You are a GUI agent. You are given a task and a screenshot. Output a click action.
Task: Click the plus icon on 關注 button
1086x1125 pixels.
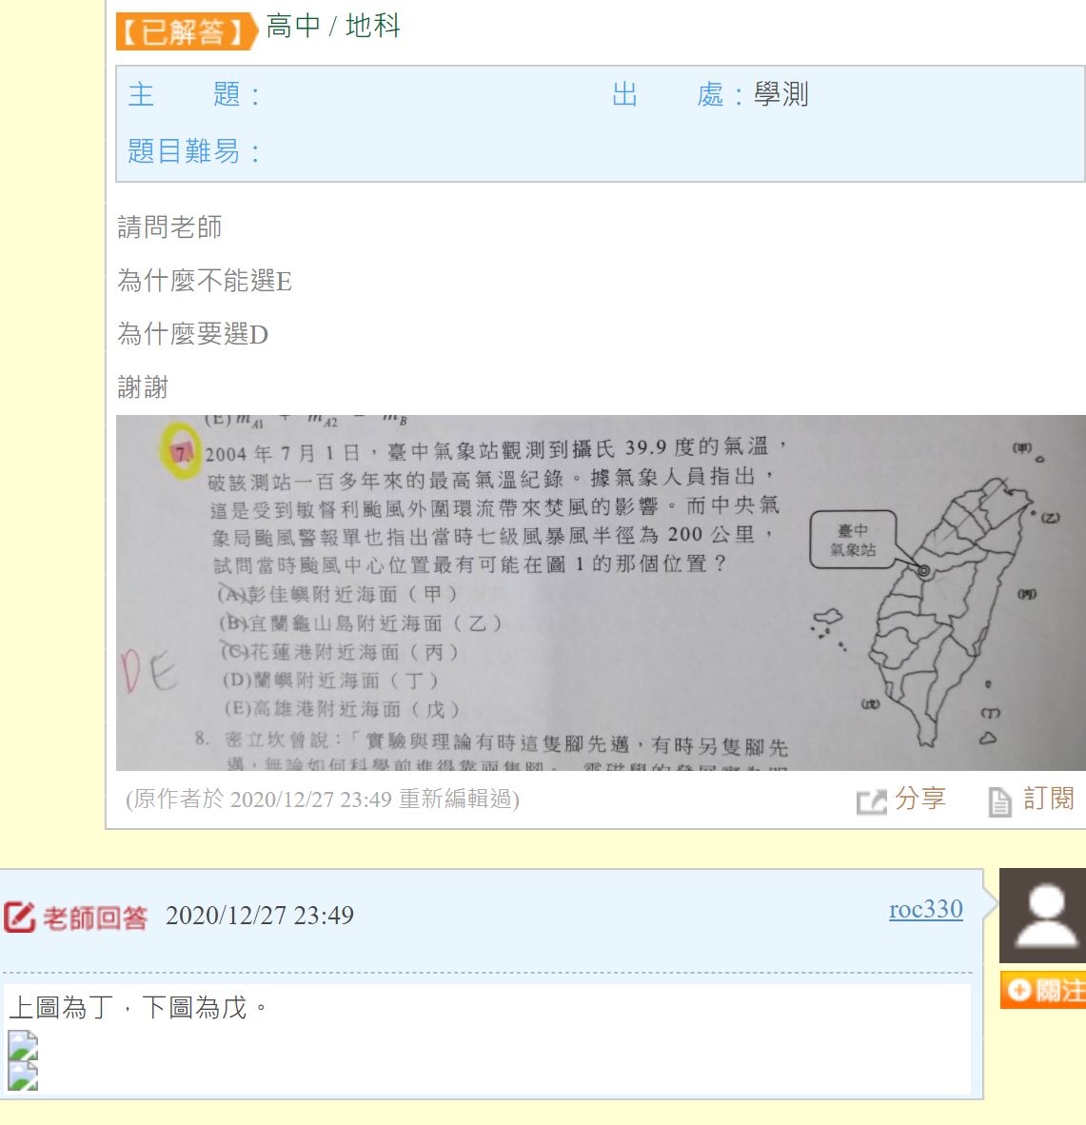point(1018,990)
